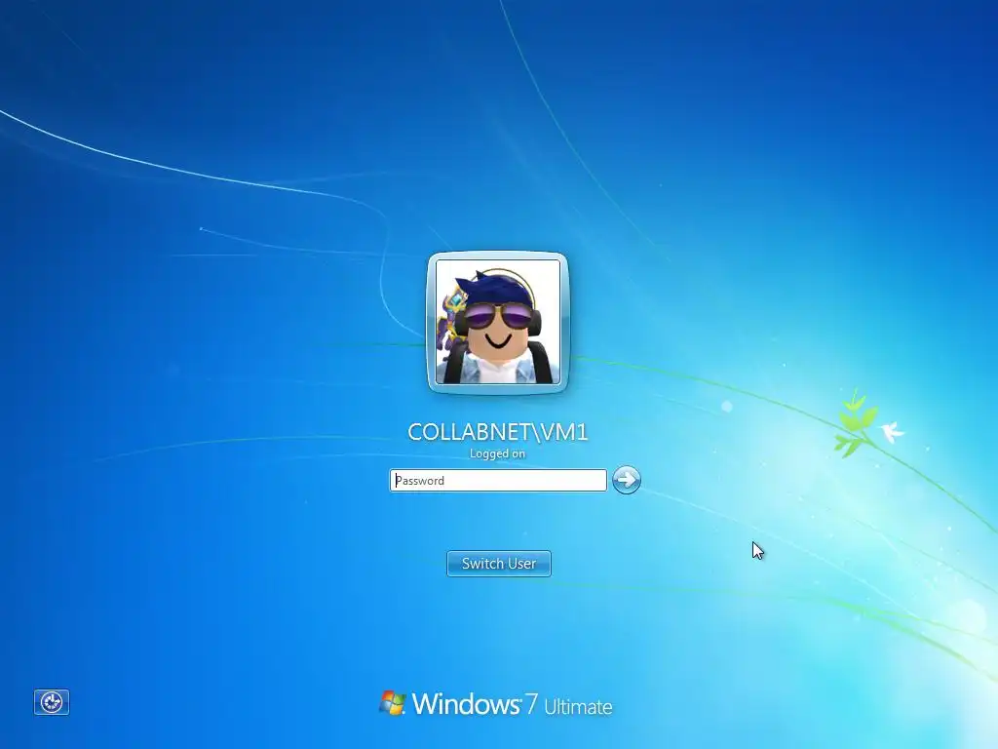
Task: Click the Switch User button
Action: [x=499, y=564]
